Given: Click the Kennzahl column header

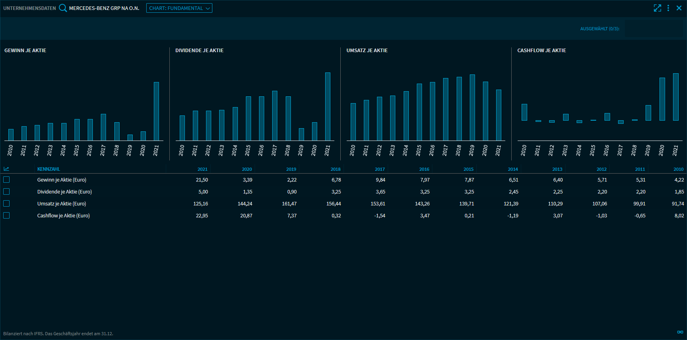Looking at the screenshot, I should coord(49,169).
